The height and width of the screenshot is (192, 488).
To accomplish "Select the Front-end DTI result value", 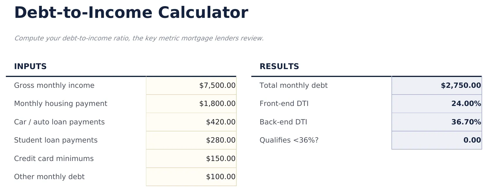I will (x=437, y=104).
